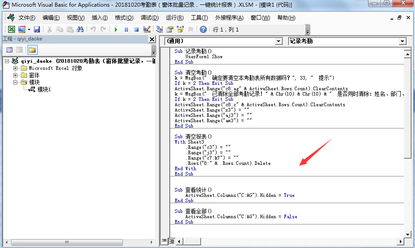The height and width of the screenshot is (248, 415).
Task: Click the Insert UserForm toolbar icon
Action: (22, 29)
